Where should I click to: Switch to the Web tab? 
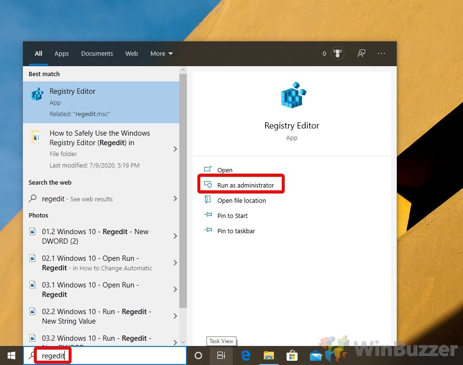(132, 54)
